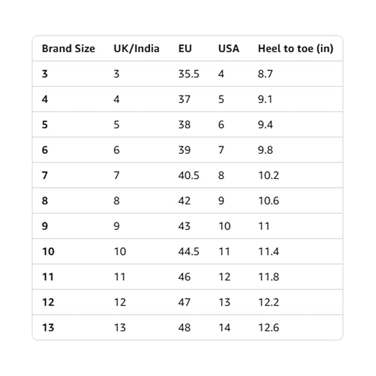The width and height of the screenshot is (376, 376).
Task: Click the Heel to toe (in) header
Action: pos(295,49)
